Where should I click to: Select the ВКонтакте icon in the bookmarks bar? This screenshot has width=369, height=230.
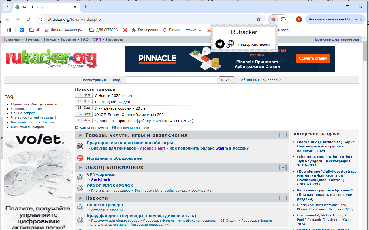click(22, 30)
